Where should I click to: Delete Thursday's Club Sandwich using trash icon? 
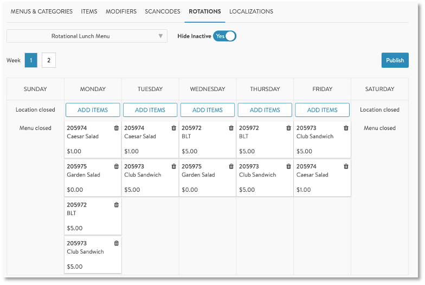pyautogui.click(x=288, y=167)
